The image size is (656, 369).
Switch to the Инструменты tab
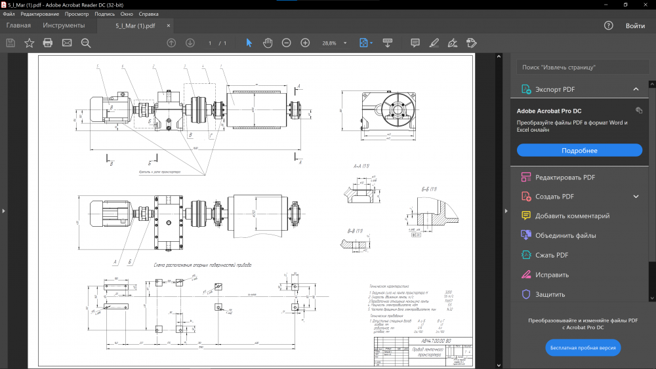(64, 26)
